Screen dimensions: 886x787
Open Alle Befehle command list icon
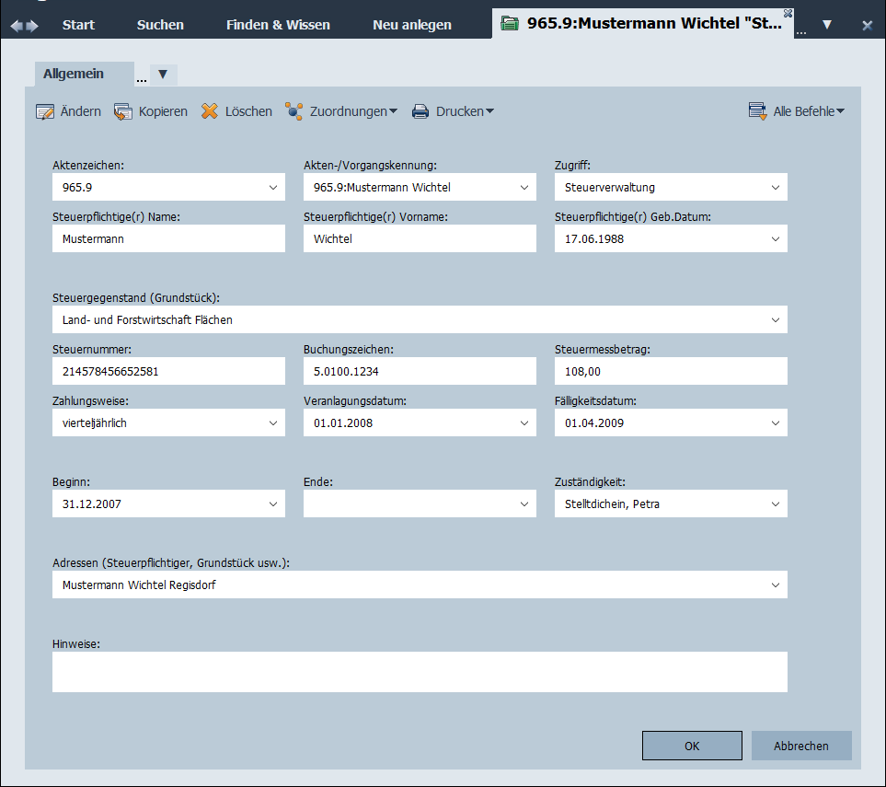[x=758, y=111]
